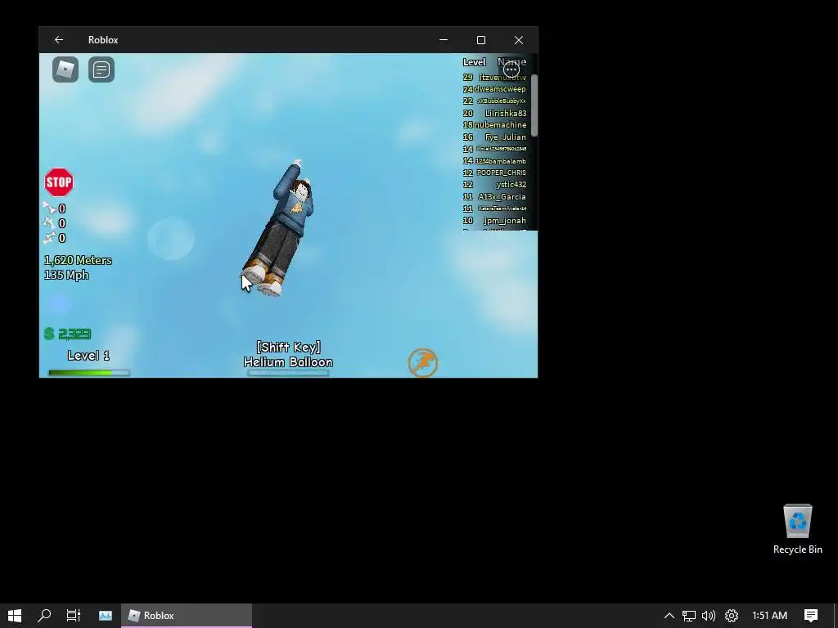Click the Level 1 label
This screenshot has width=838, height=628.
(x=88, y=356)
